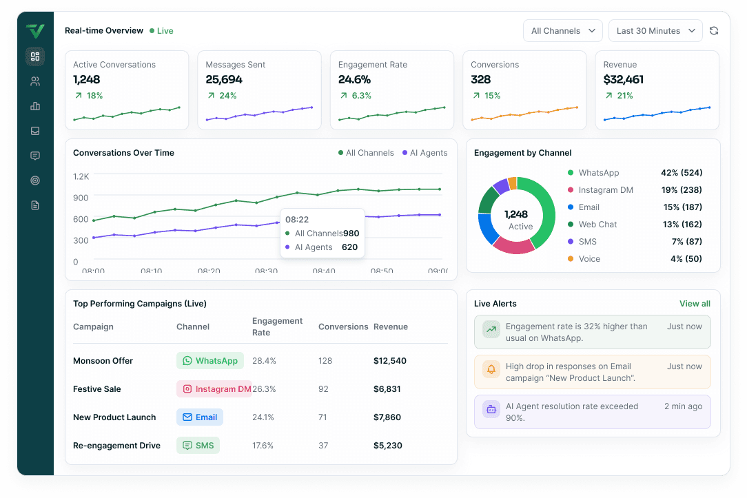Select the Monsoon Offer campaign name
Image resolution: width=747 pixels, height=498 pixels.
point(103,361)
